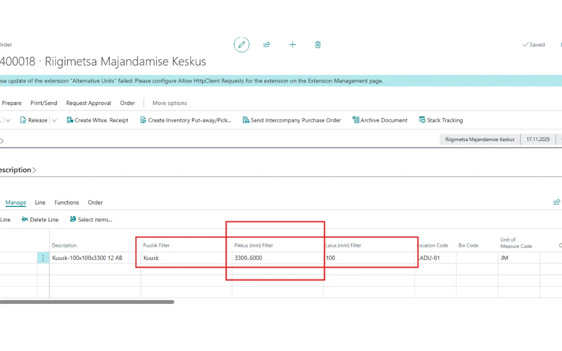Viewport: 562px width, 351px height.
Task: Click the Description cell Kuusk-100x100x3300 12 AB
Action: (x=95, y=258)
